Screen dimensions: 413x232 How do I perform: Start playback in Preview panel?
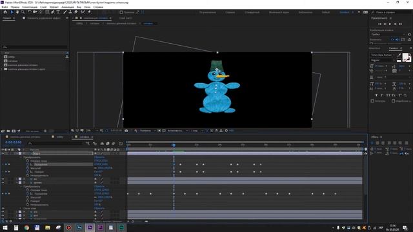click(390, 24)
